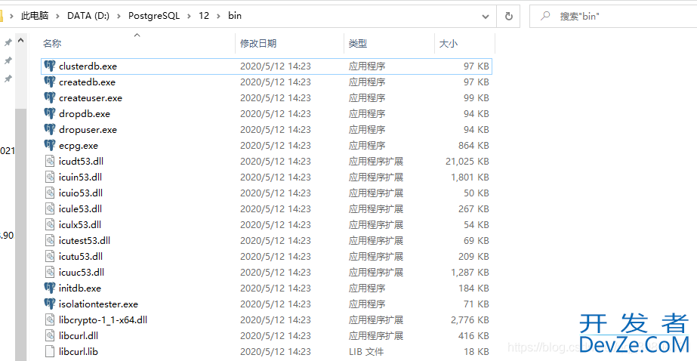Click the initdb.exe elephant icon
The height and width of the screenshot is (361, 697).
point(50,288)
